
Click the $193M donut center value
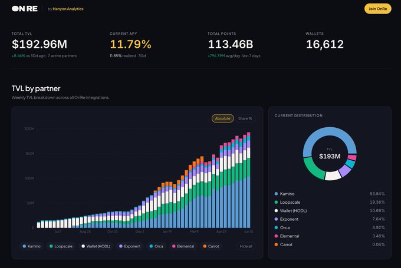330,156
